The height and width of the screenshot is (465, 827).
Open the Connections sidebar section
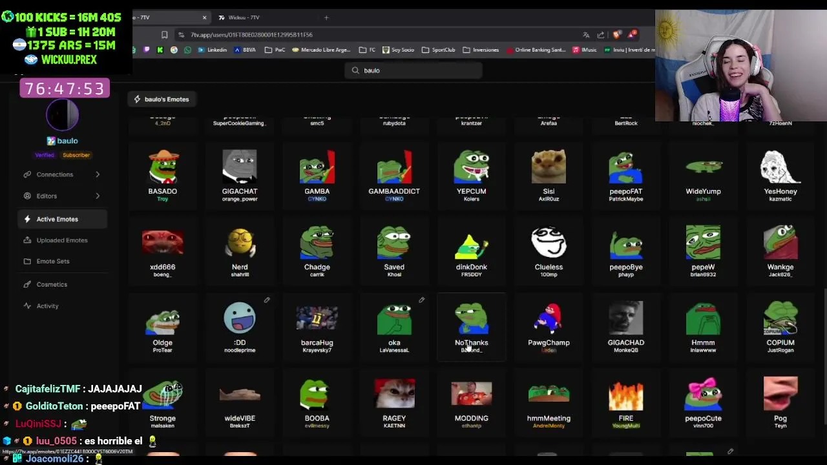62,174
